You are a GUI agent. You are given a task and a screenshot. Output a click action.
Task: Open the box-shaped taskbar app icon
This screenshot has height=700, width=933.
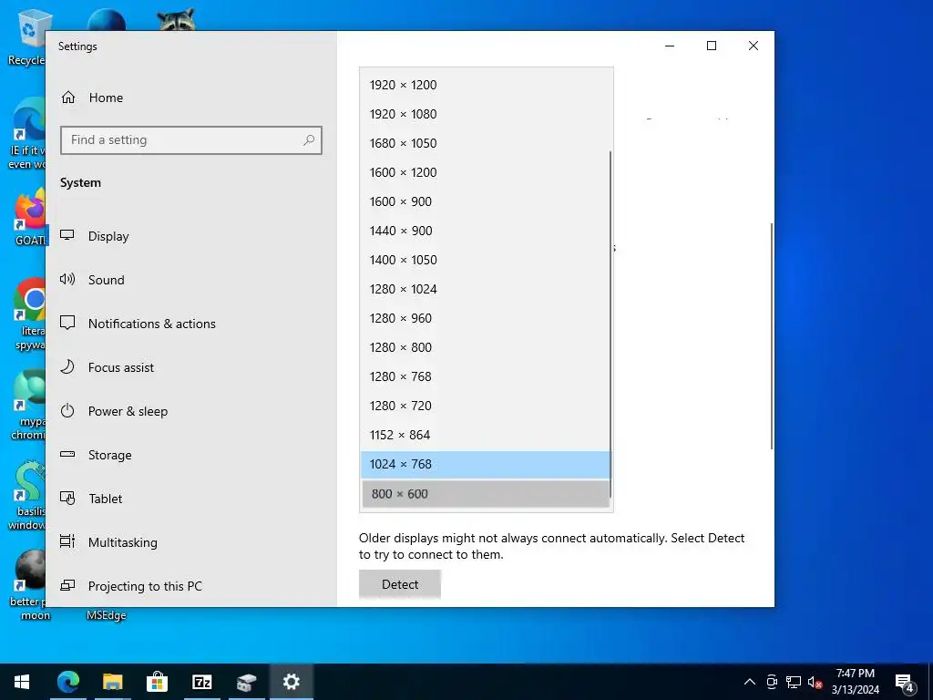tap(246, 682)
